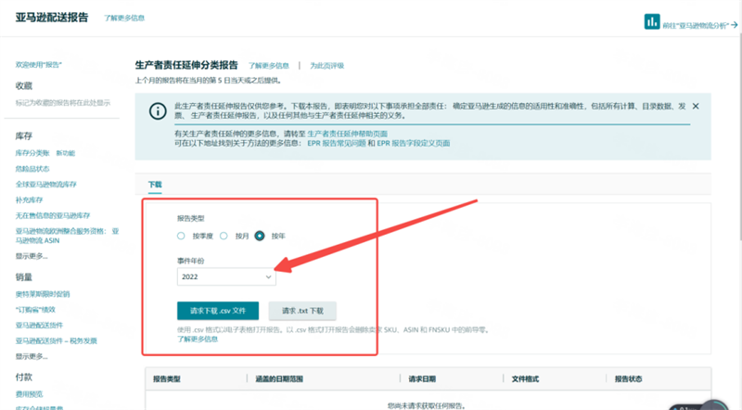The width and height of the screenshot is (742, 410).
Task: Open EPR 报告常见问题 link
Action: pos(337,143)
